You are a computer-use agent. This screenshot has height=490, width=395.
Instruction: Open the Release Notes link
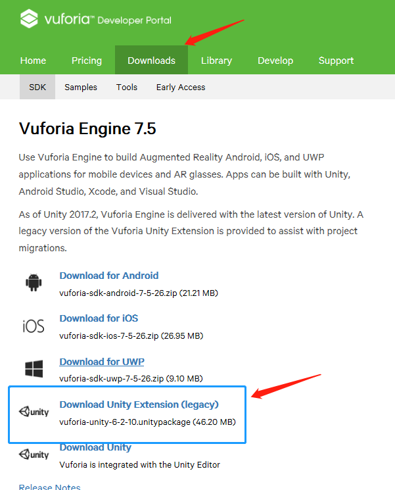49,487
